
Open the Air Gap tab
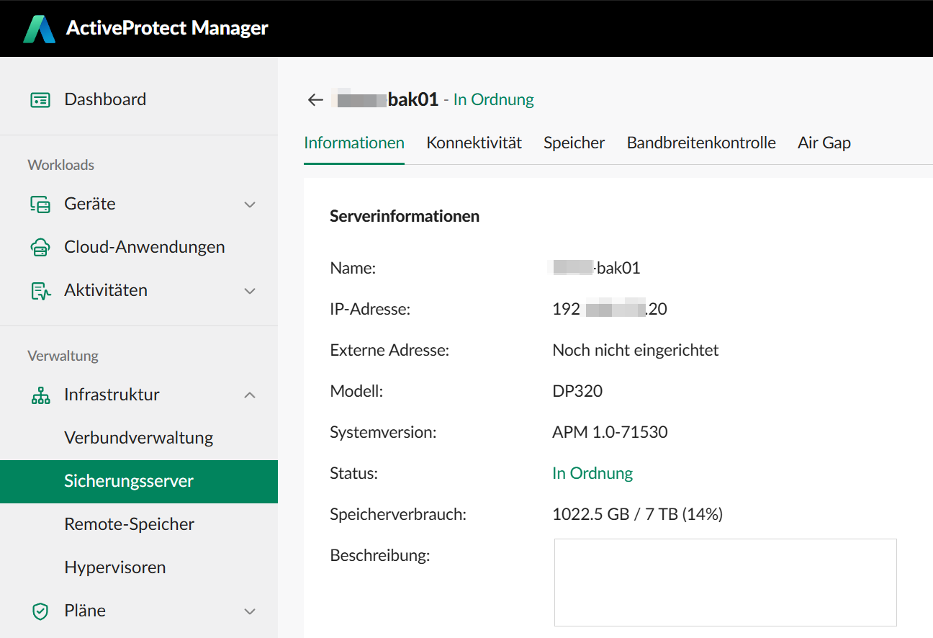pyautogui.click(x=824, y=143)
